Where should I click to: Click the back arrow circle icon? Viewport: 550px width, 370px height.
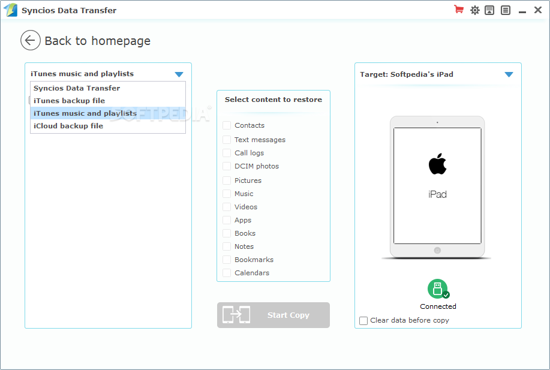pos(30,40)
